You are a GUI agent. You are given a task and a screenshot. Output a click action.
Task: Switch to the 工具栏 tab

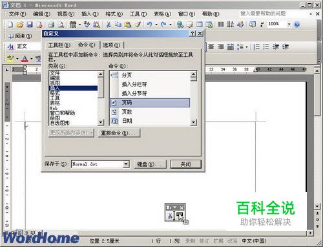(x=59, y=45)
